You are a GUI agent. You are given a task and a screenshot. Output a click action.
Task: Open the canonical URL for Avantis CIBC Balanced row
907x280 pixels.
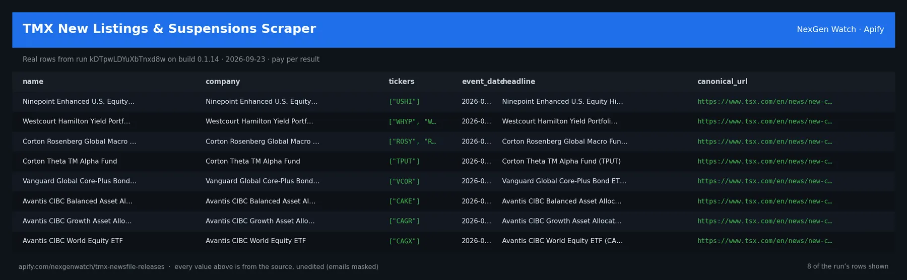[764, 201]
